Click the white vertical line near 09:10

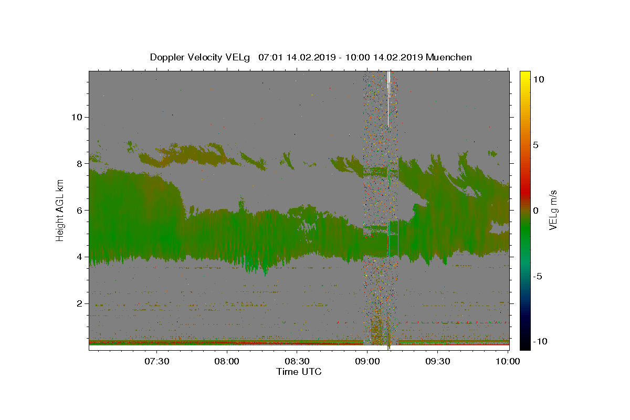[388, 99]
